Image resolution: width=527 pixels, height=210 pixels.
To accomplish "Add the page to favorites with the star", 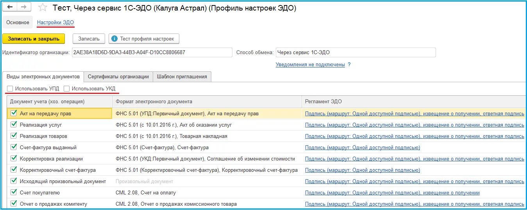I will point(43,8).
